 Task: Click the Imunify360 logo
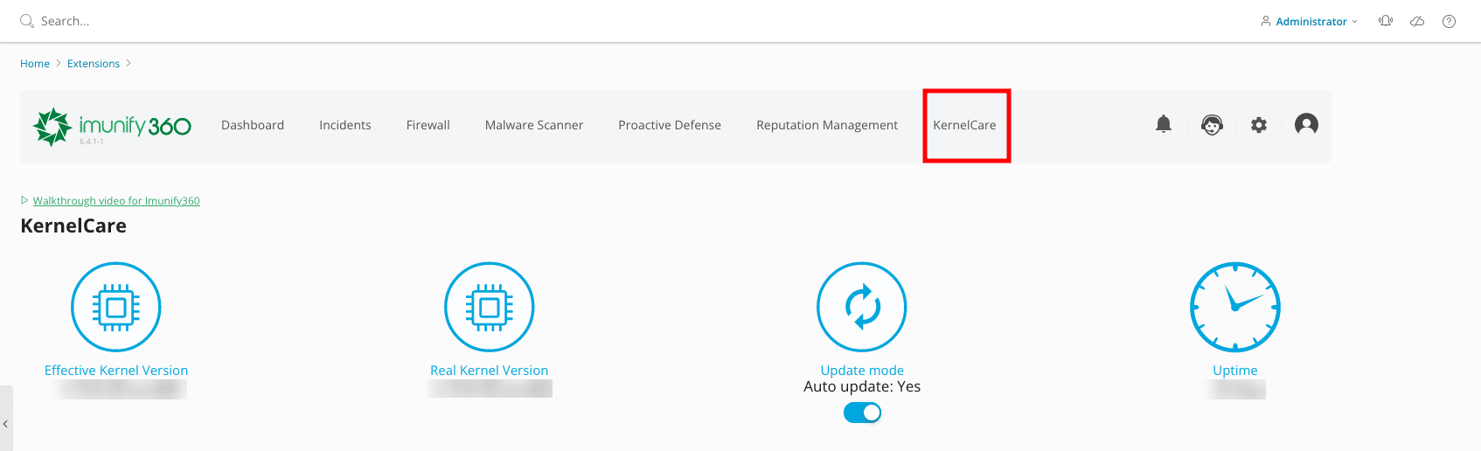(112, 126)
